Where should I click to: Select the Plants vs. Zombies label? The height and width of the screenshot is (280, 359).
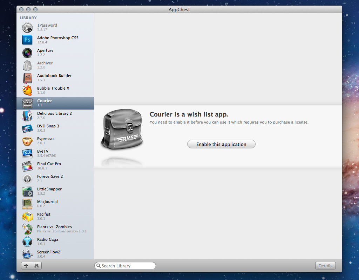54,227
